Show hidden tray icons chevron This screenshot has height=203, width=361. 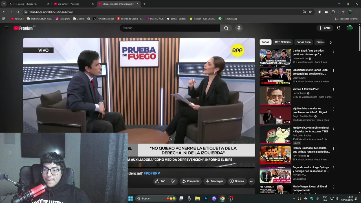tap(294, 198)
